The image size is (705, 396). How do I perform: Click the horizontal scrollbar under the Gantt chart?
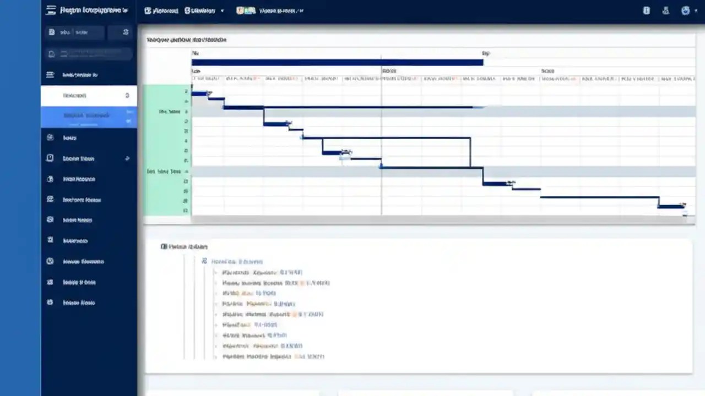pos(419,218)
